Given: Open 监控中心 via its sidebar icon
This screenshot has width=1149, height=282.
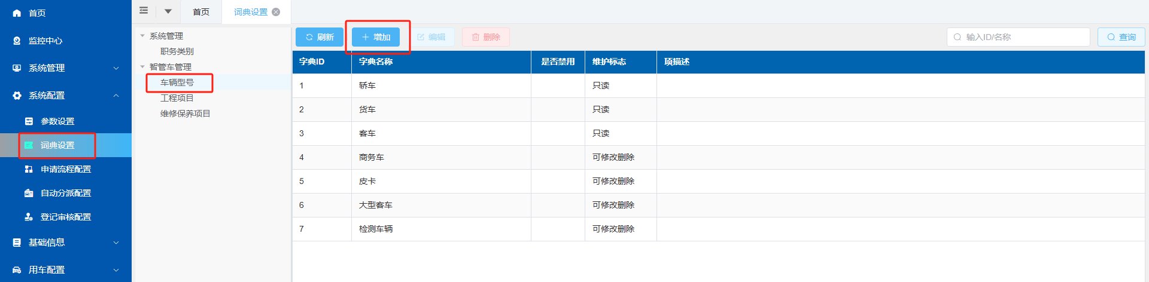Looking at the screenshot, I should 17,41.
